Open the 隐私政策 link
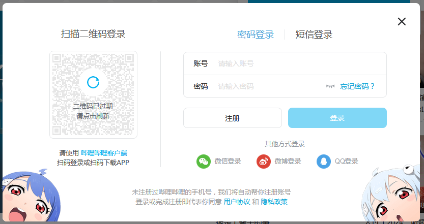 coord(274,202)
